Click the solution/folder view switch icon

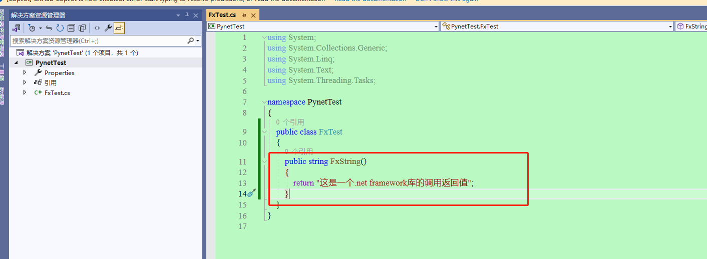click(x=17, y=28)
